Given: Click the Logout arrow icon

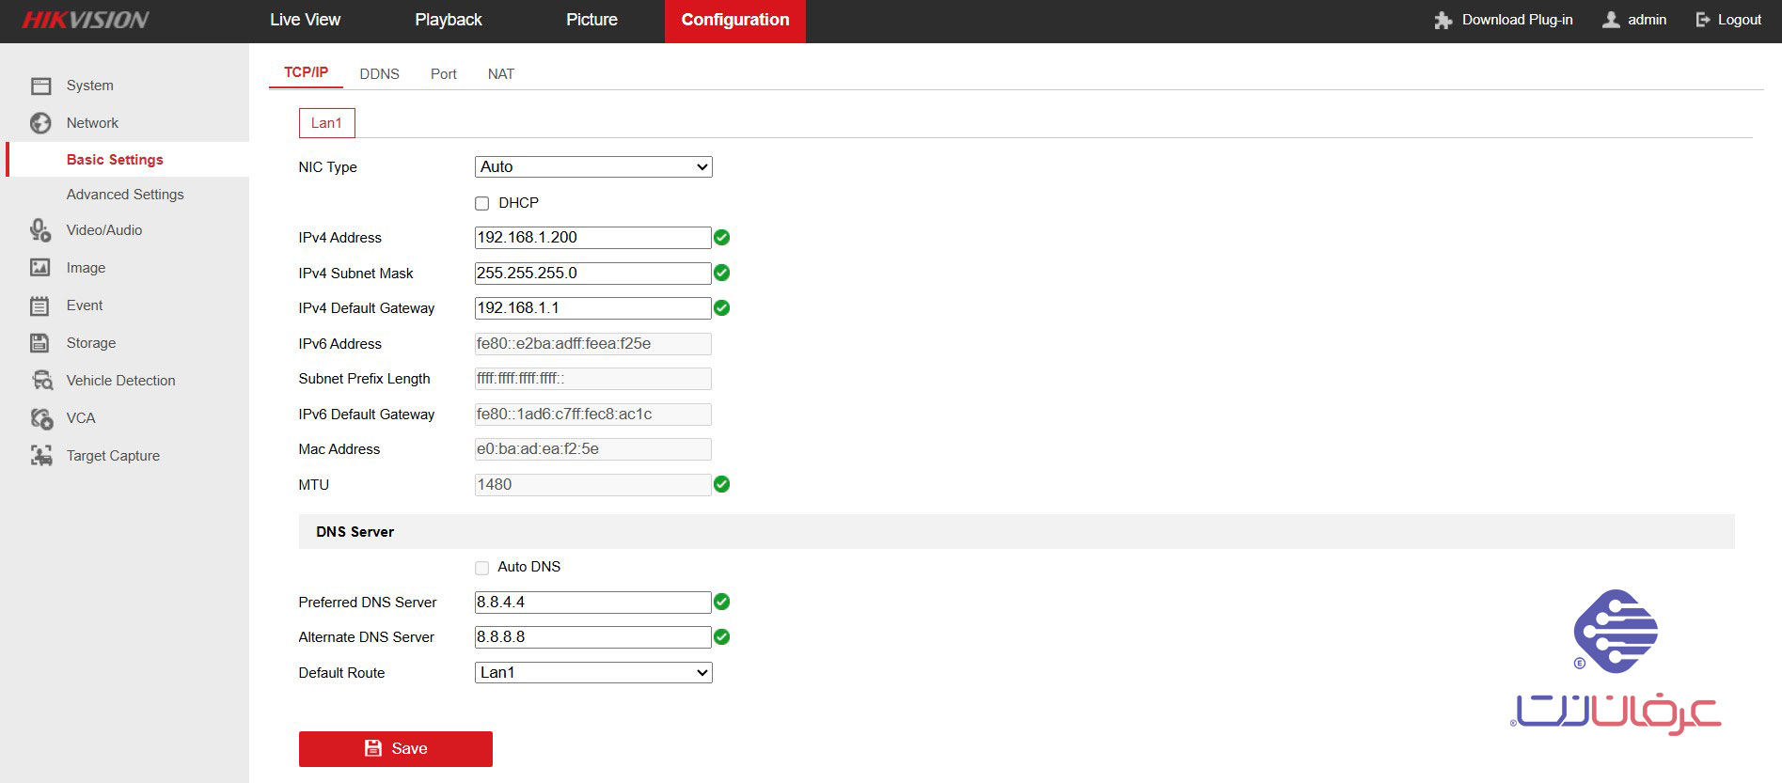Looking at the screenshot, I should pyautogui.click(x=1703, y=20).
